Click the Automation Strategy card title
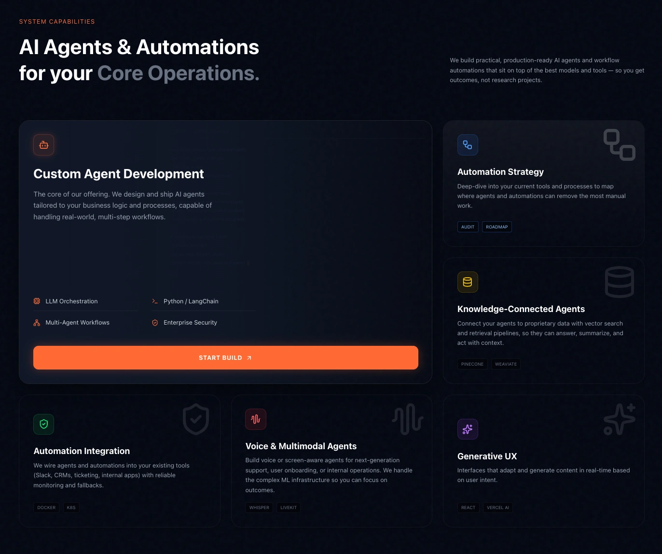This screenshot has width=662, height=554. pyautogui.click(x=500, y=172)
